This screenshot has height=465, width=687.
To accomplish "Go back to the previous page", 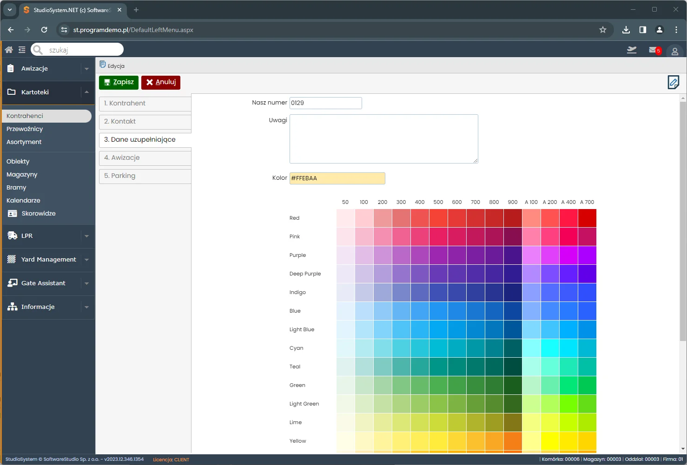I will pyautogui.click(x=11, y=30).
